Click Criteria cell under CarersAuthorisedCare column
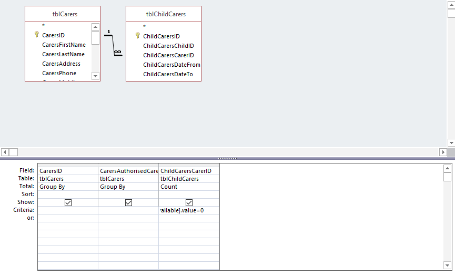This screenshot has width=455, height=276. [x=128, y=210]
